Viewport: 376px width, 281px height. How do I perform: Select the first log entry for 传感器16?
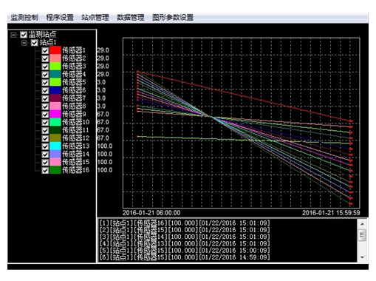pos(185,223)
